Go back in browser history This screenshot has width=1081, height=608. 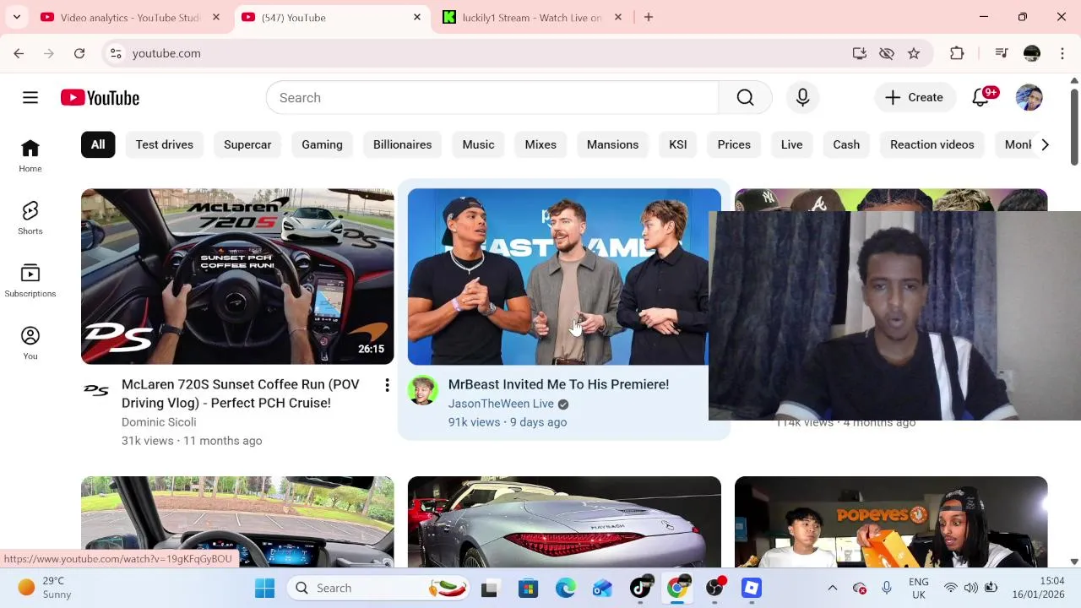coord(19,53)
